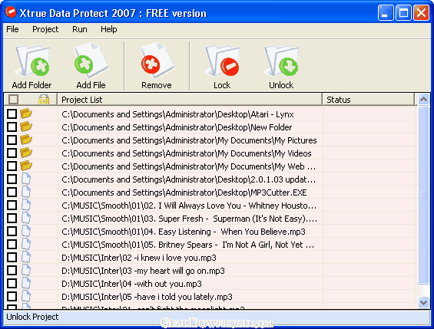Click the folder icon of the Desktop\New Folder row
Viewport: 434px width, 329px height.
click(x=26, y=127)
